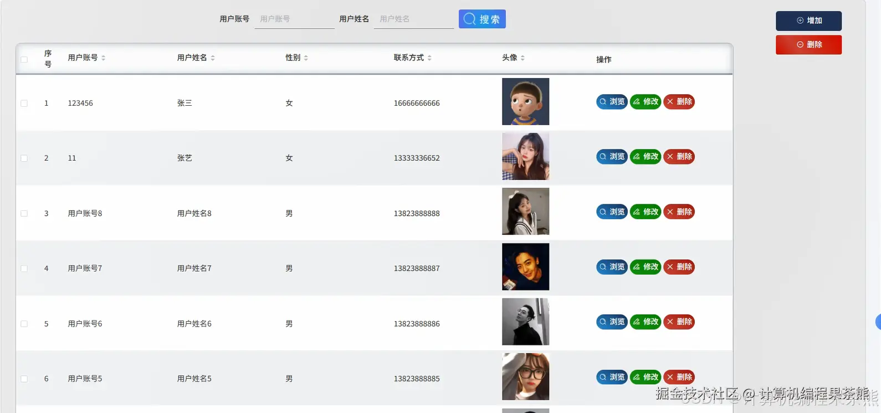Sort by 头像 column arrows
The image size is (881, 413).
[523, 58]
